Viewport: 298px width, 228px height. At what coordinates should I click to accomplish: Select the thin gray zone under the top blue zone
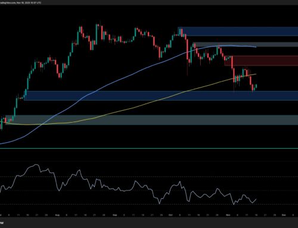pos(246,44)
